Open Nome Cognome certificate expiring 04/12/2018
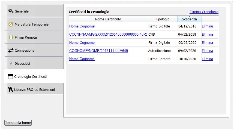The image size is (234, 130). [x=82, y=26]
